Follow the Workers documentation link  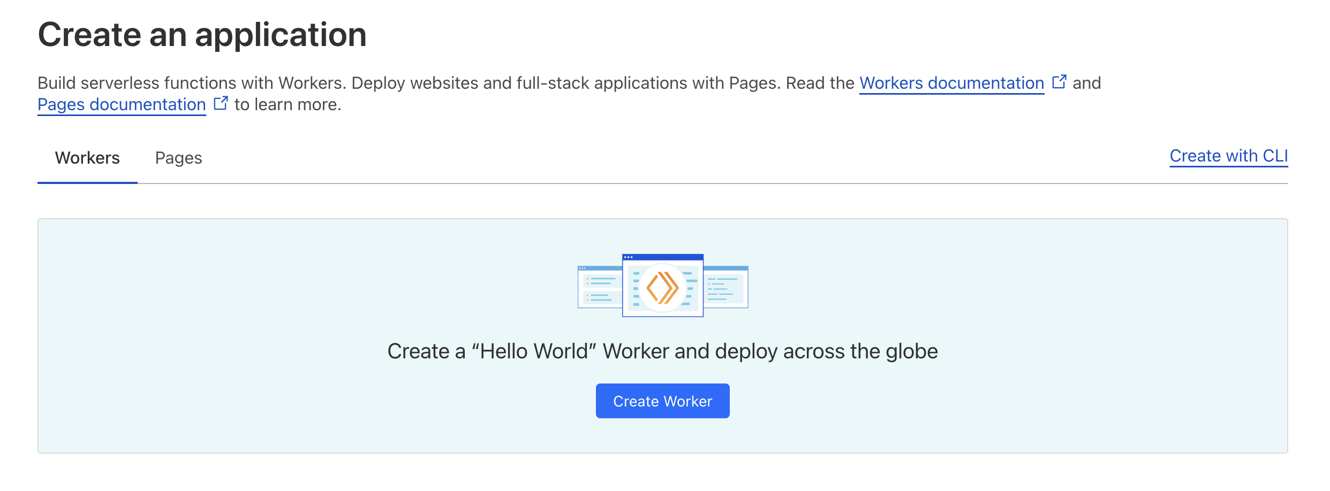(951, 83)
